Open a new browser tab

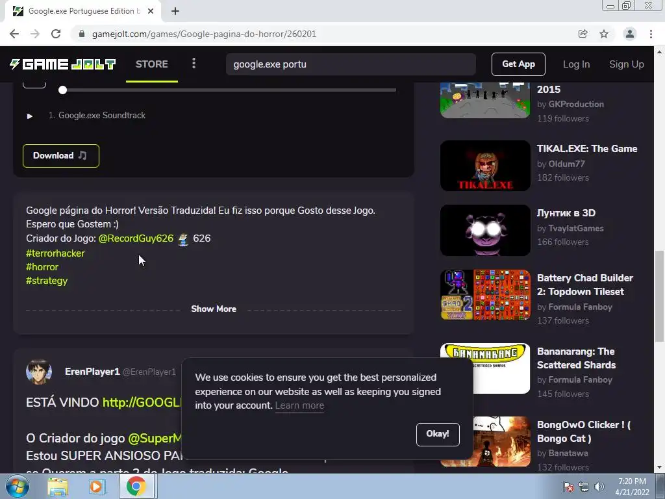pos(175,11)
